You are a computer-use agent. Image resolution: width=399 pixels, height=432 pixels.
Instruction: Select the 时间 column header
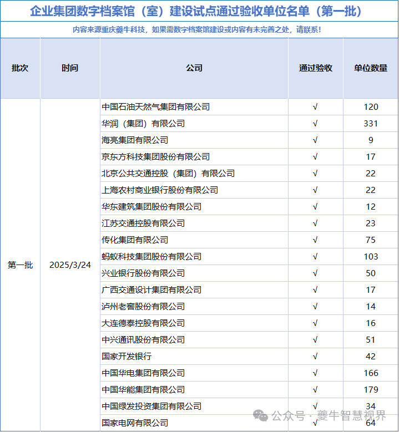tap(70, 68)
